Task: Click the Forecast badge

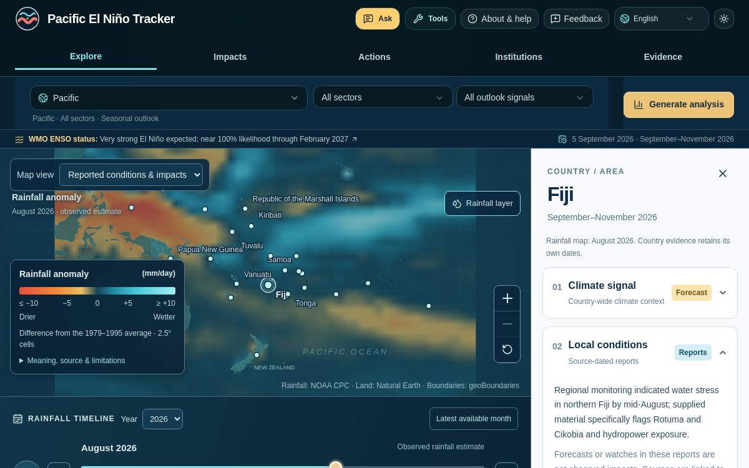Action: pos(692,293)
